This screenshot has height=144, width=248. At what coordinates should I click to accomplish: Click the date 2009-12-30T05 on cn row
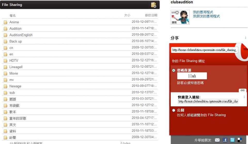click(144, 48)
